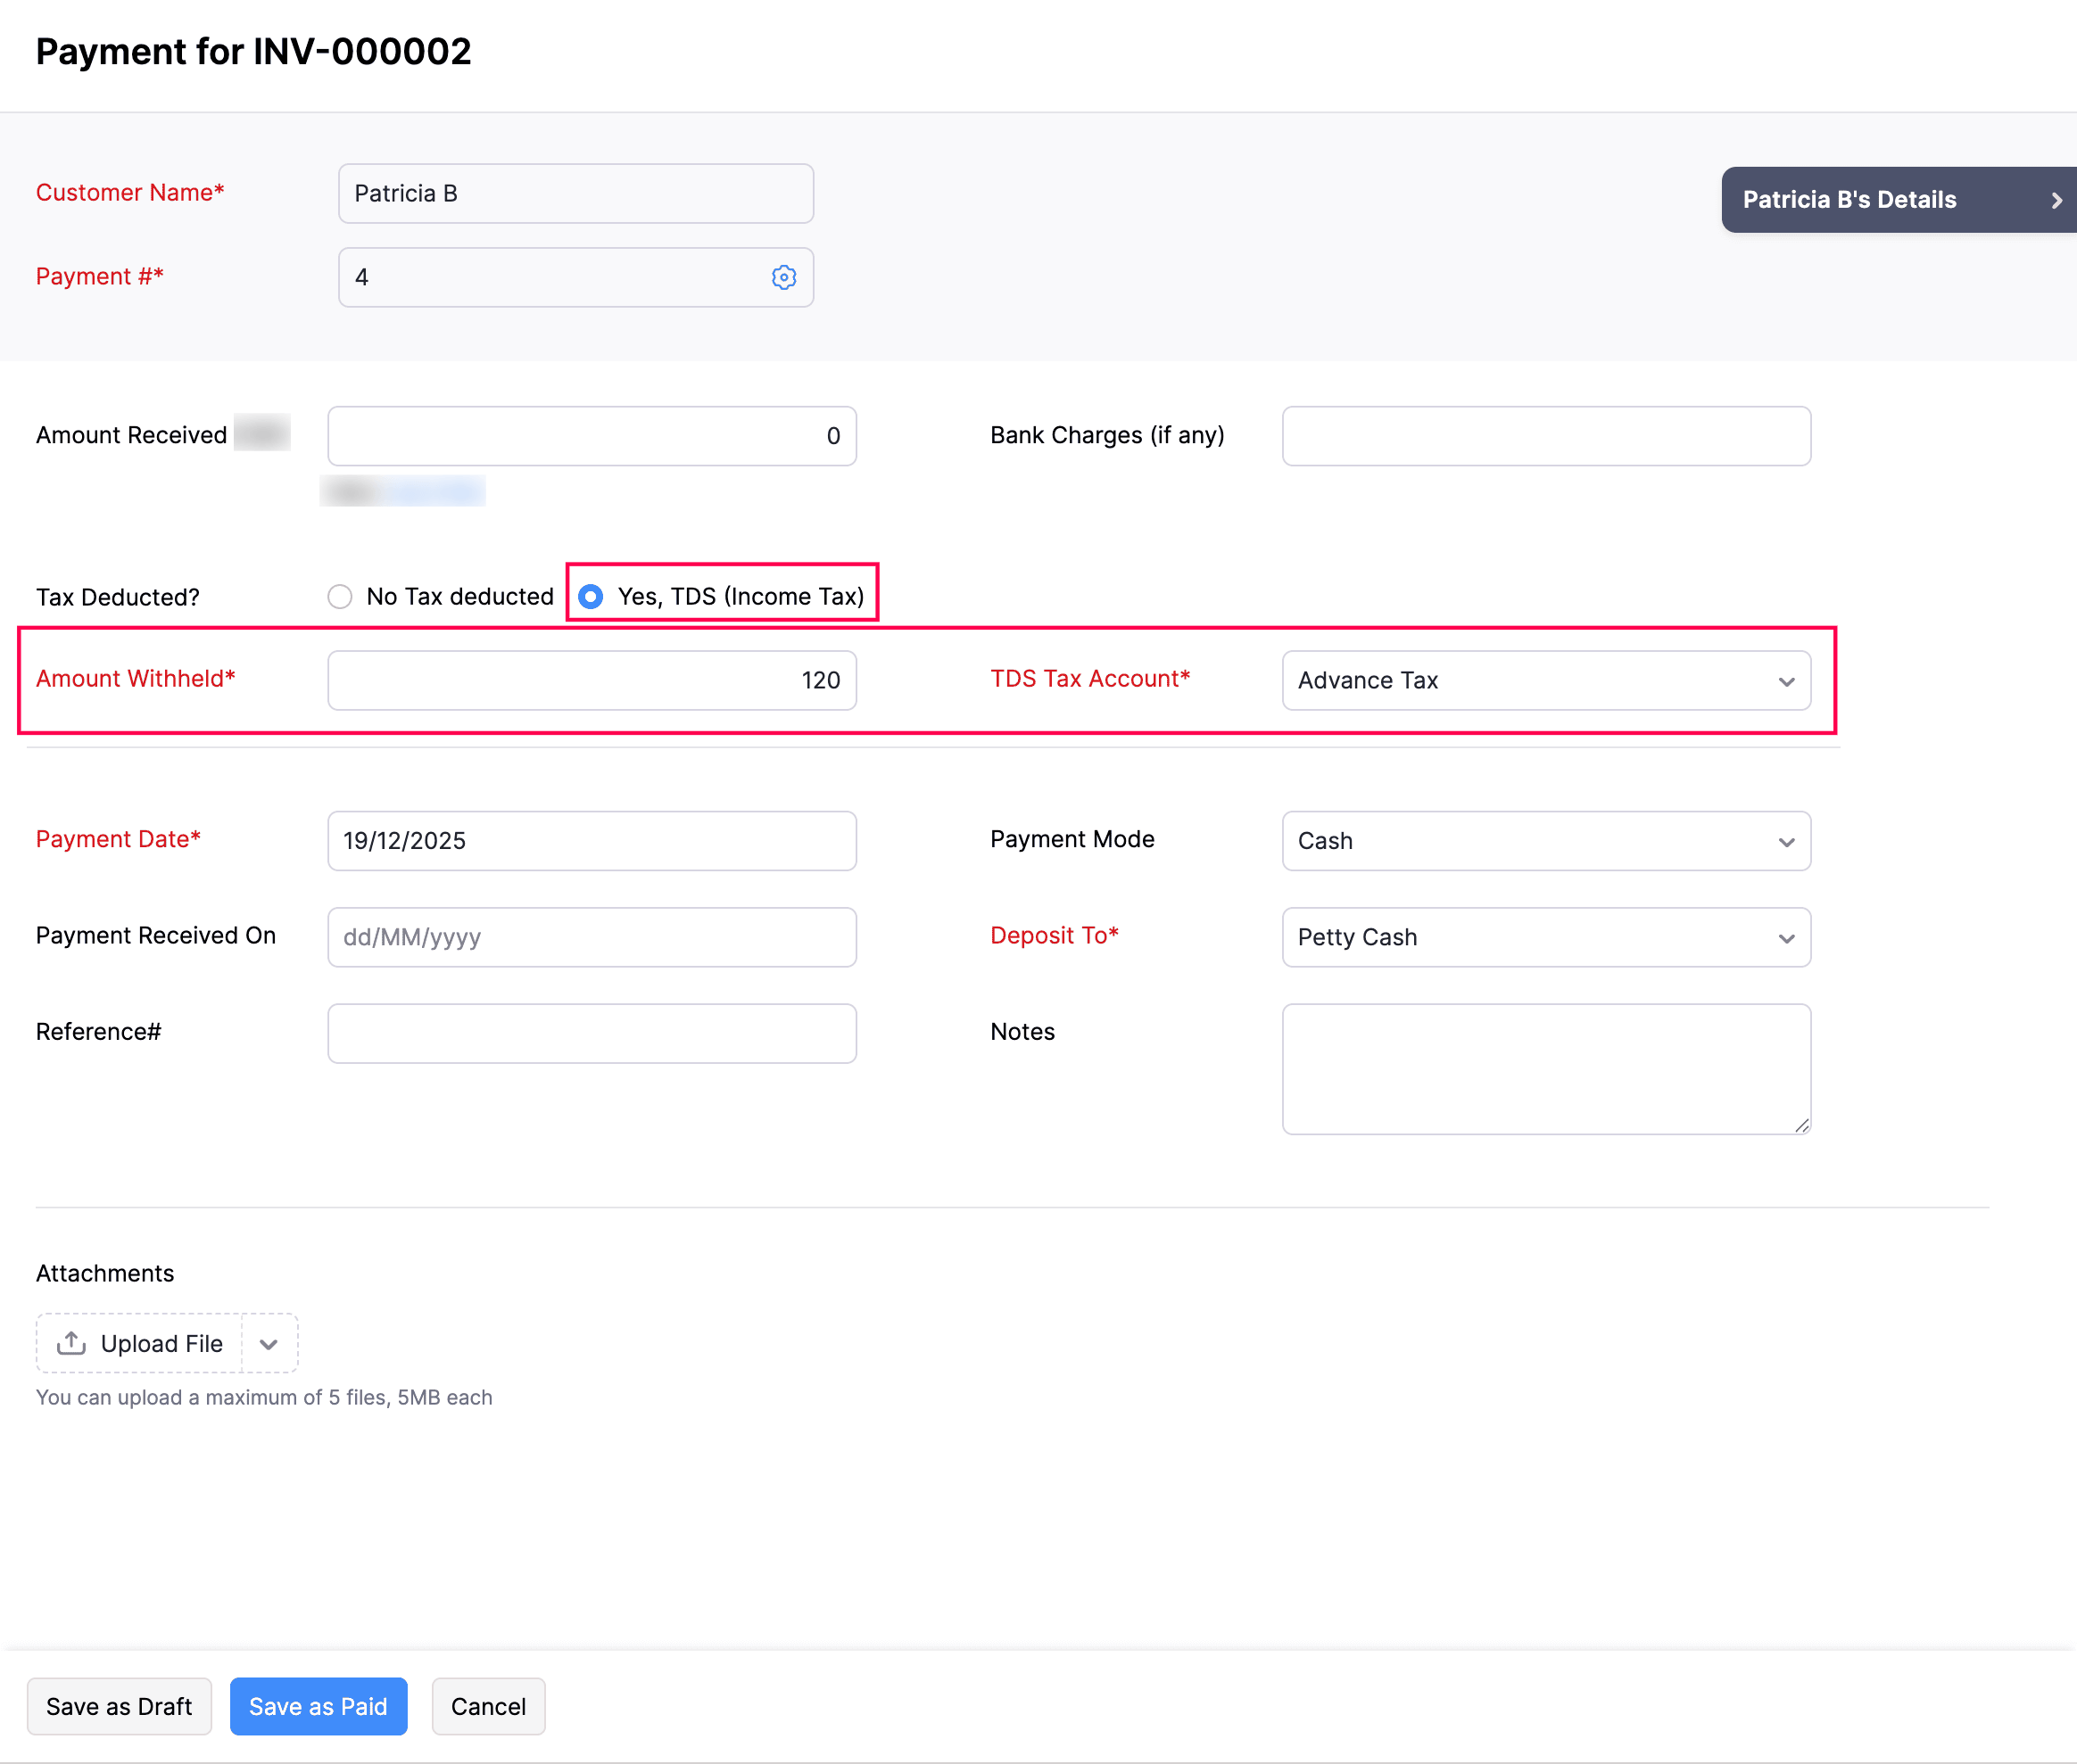Focus the Reference# text field

(592, 1033)
